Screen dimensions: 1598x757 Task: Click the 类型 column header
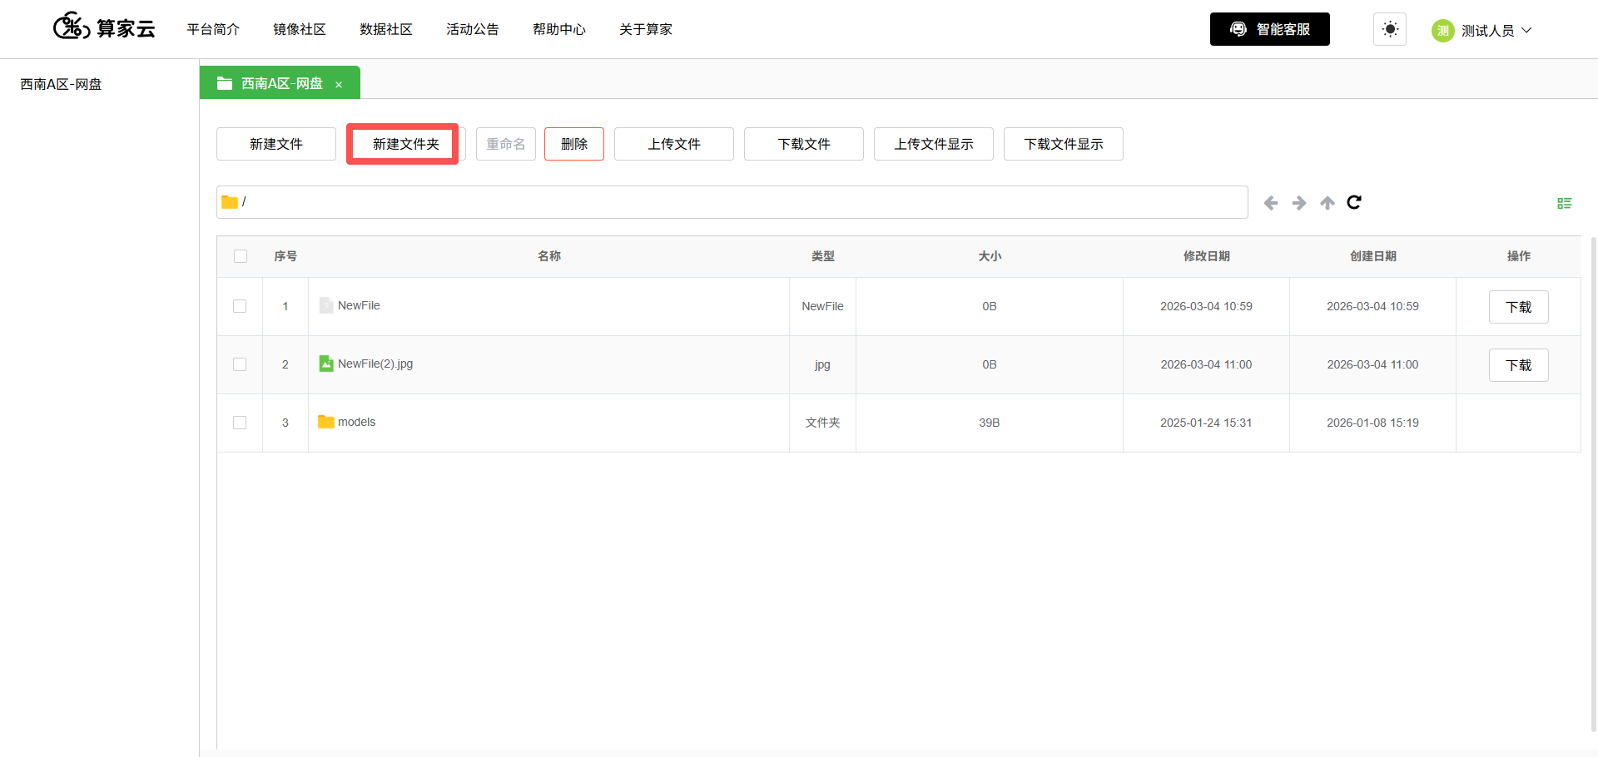pyautogui.click(x=823, y=256)
